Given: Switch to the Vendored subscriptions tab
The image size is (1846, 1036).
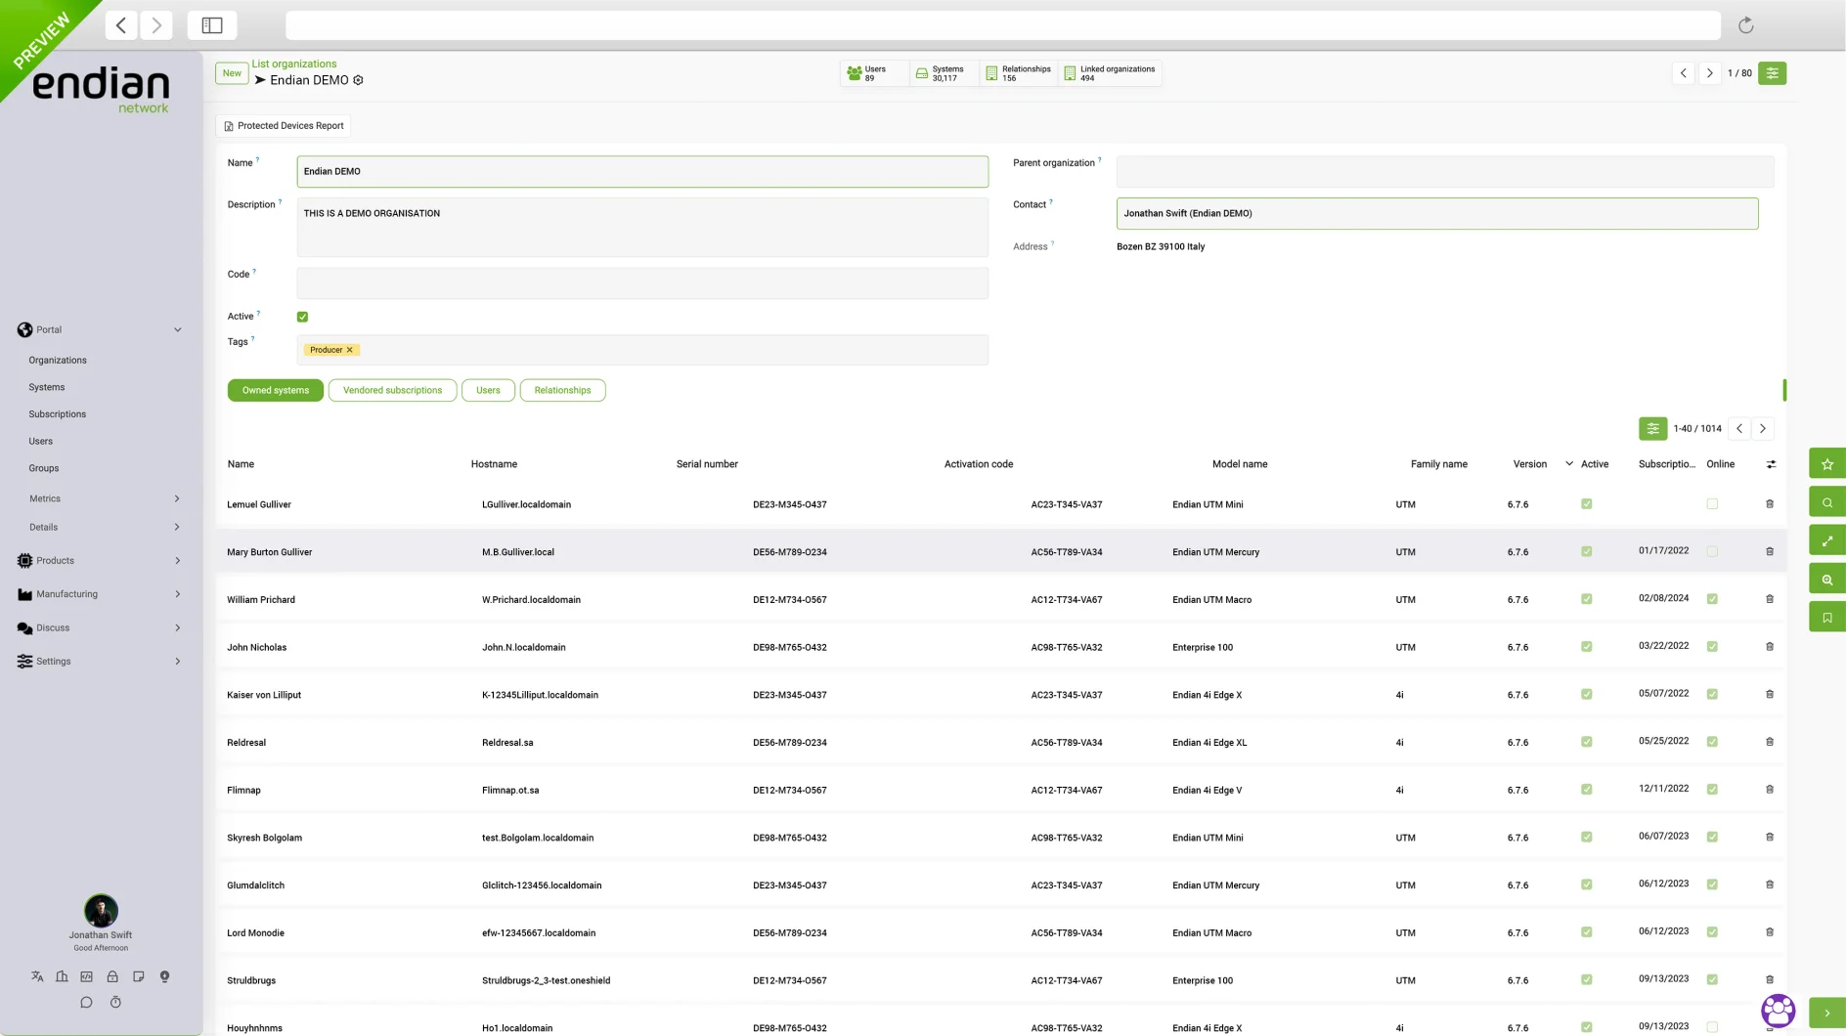Looking at the screenshot, I should point(392,390).
